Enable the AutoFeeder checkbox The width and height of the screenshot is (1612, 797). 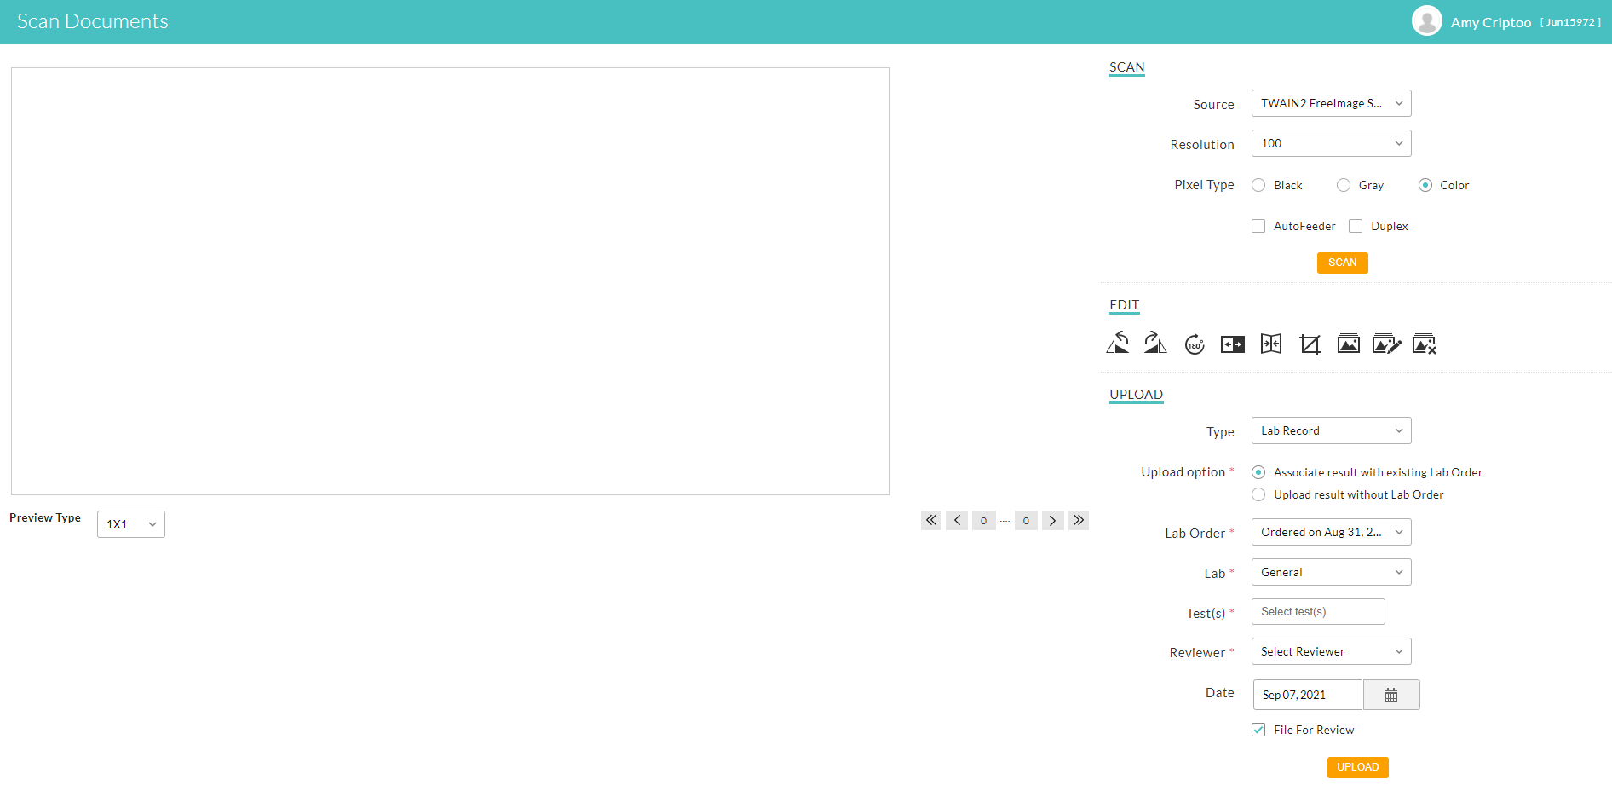pos(1258,226)
